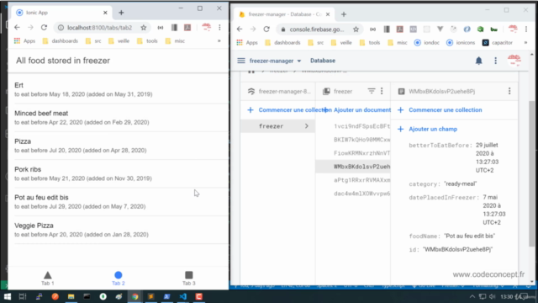This screenshot has width=538, height=303.
Task: Open veille bookmark folder in Ionic window
Action: tap(119, 41)
